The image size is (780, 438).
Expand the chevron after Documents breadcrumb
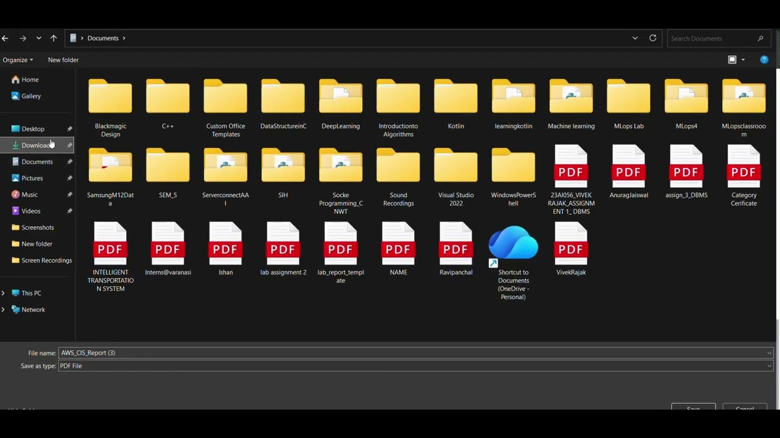(124, 38)
